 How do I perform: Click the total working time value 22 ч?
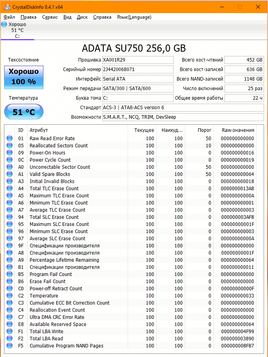(244, 98)
